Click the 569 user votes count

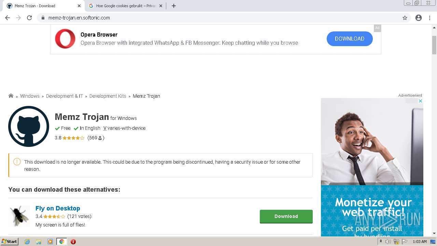pyautogui.click(x=96, y=138)
